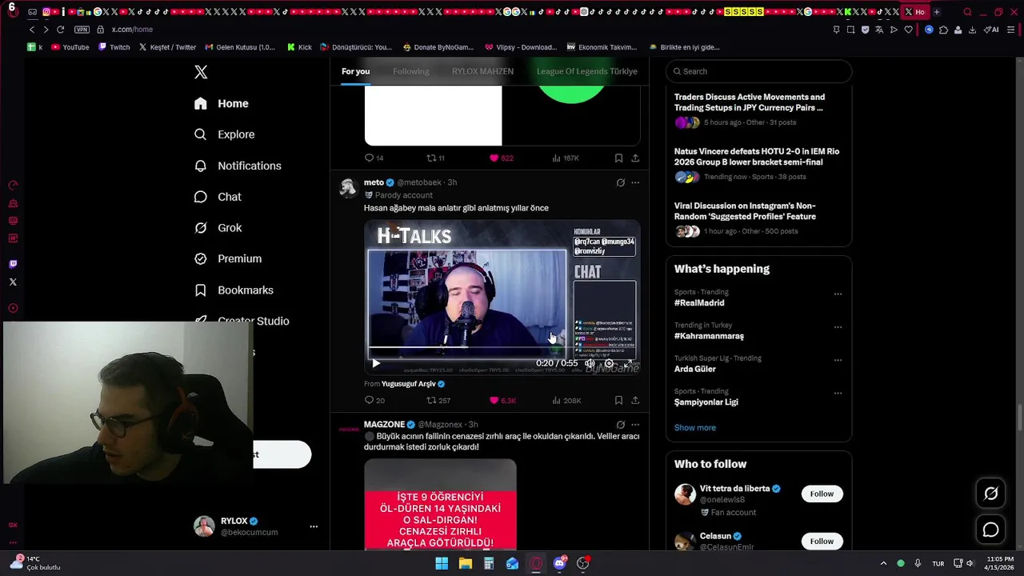Open more options for Şampiyonlar Ligi trend
Viewport: 1024px width, 576px height.
(x=838, y=394)
